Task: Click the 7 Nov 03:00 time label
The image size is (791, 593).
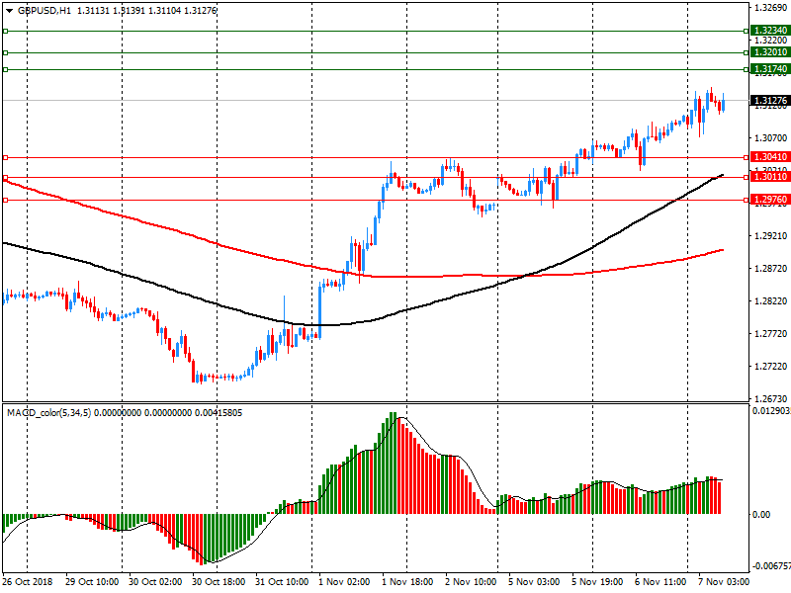Action: pyautogui.click(x=724, y=582)
